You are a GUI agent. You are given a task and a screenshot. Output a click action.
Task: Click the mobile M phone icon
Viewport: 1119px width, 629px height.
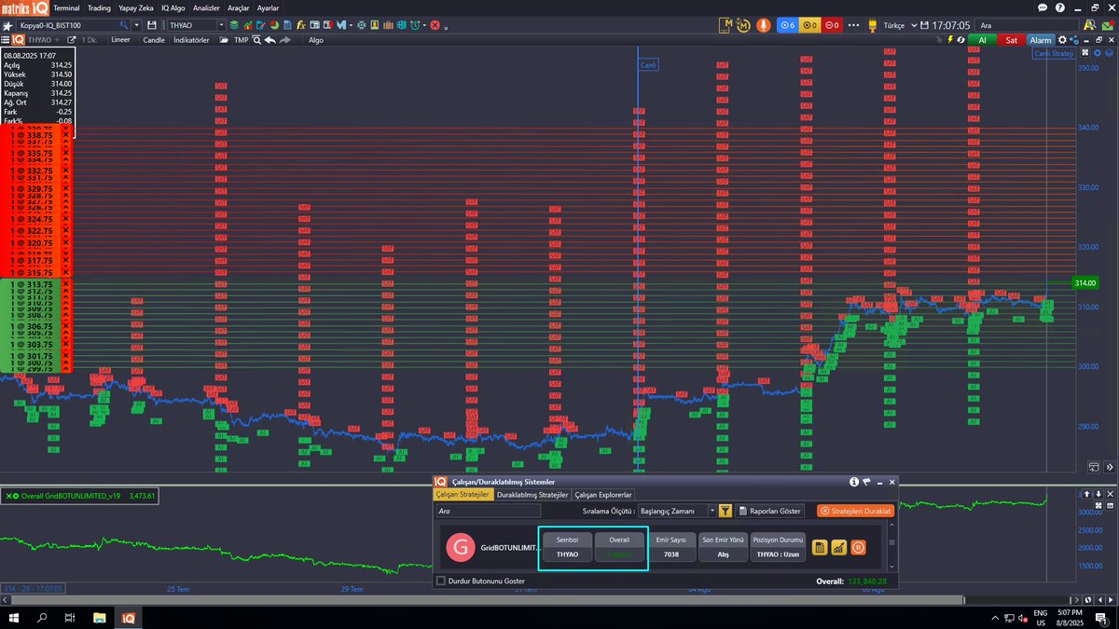point(725,25)
